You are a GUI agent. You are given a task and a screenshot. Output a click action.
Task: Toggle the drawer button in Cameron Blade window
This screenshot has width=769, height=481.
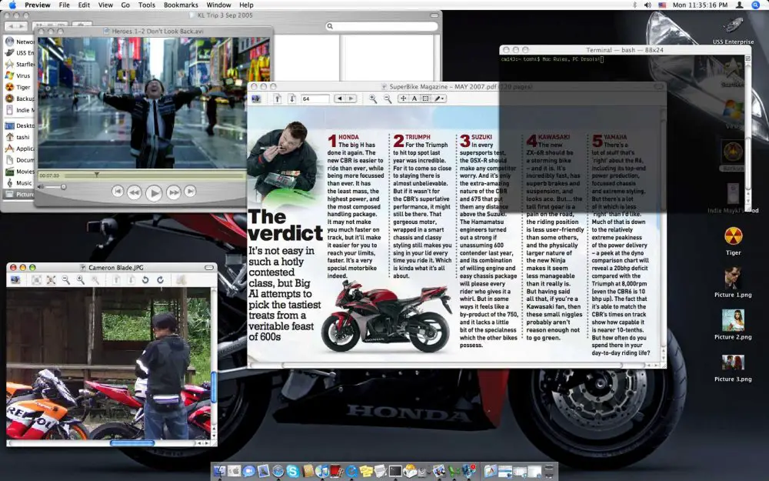click(x=15, y=280)
